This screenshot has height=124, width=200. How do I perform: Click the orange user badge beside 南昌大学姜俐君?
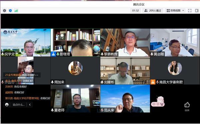[153, 82]
